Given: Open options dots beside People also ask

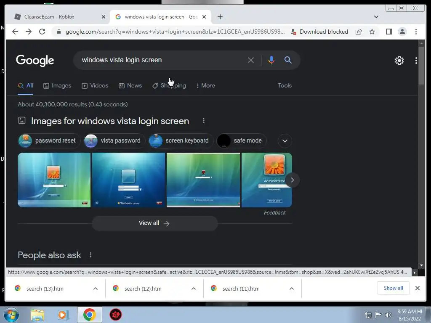Looking at the screenshot, I should (x=90, y=255).
